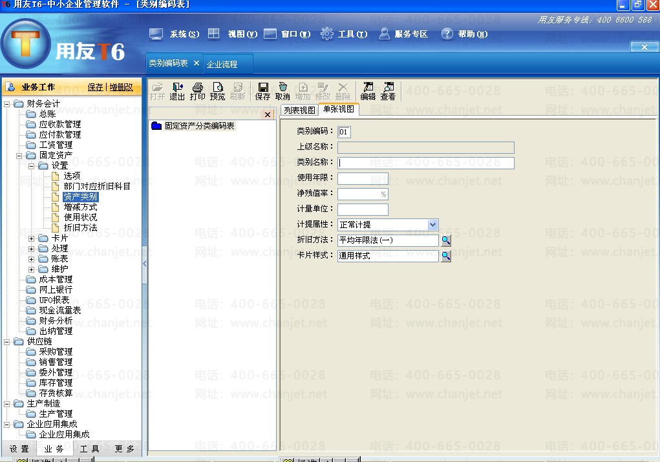Viewport: 660px width, 462px height.
Task: Click the 增加 (Add) toolbar icon
Action: pos(303,91)
